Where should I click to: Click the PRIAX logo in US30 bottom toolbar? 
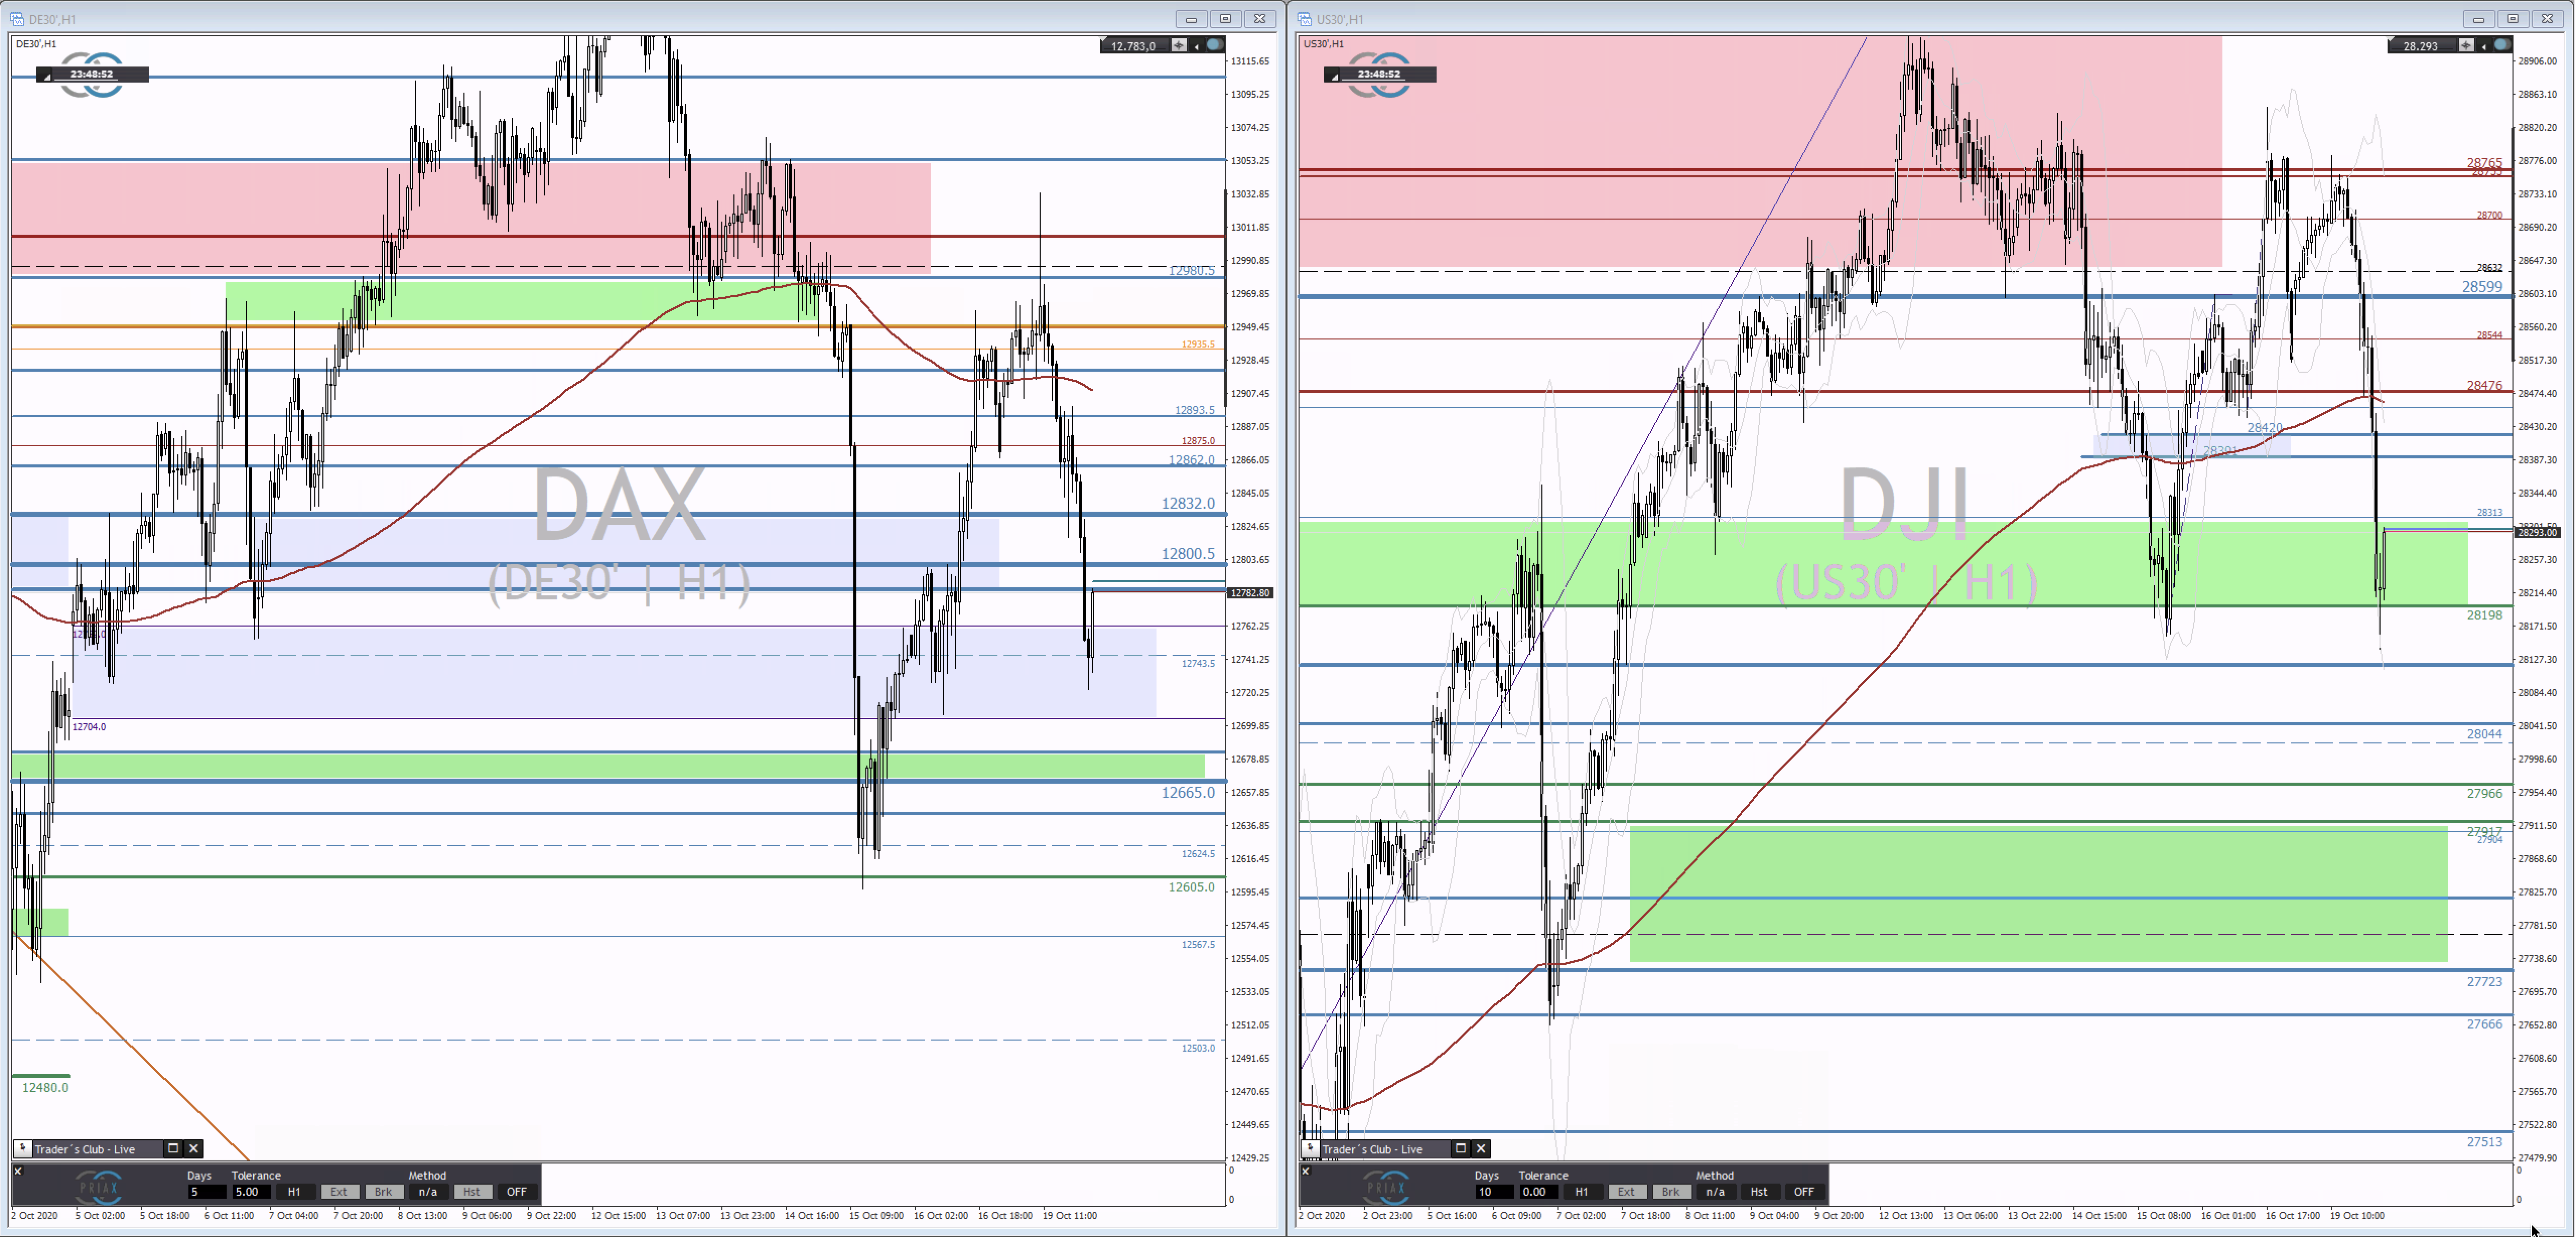(x=1386, y=1187)
